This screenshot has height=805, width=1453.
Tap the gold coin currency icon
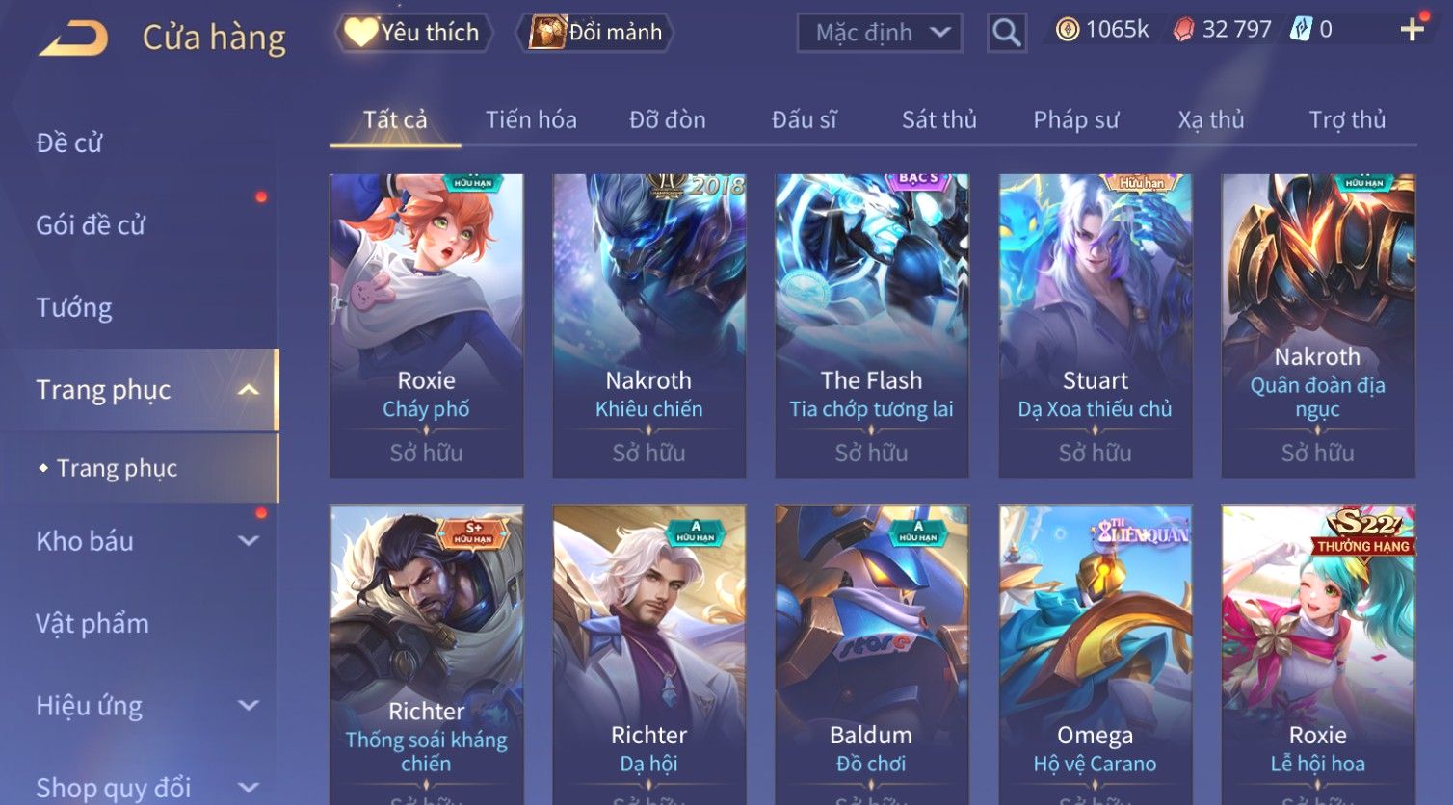(1068, 30)
